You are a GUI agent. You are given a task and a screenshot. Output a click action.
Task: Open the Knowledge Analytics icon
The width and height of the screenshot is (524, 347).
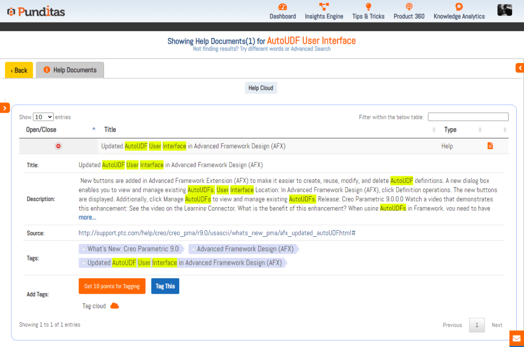coord(459,7)
